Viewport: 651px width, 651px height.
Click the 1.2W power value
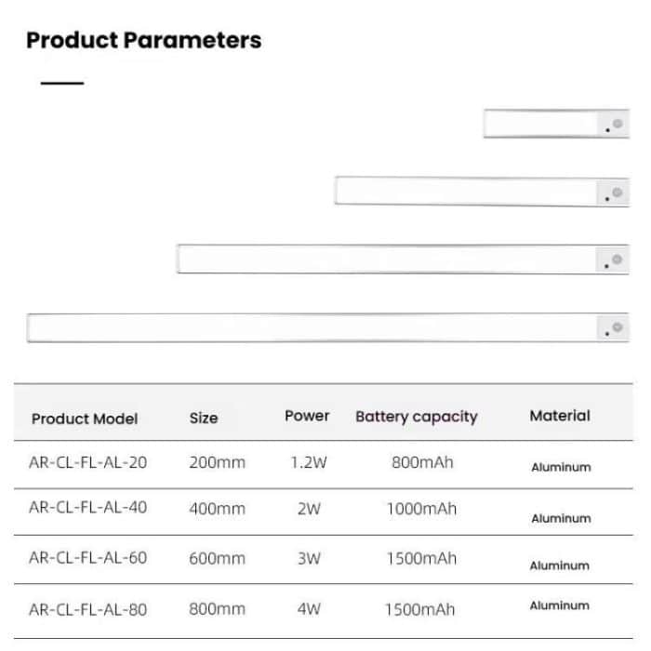pos(308,461)
